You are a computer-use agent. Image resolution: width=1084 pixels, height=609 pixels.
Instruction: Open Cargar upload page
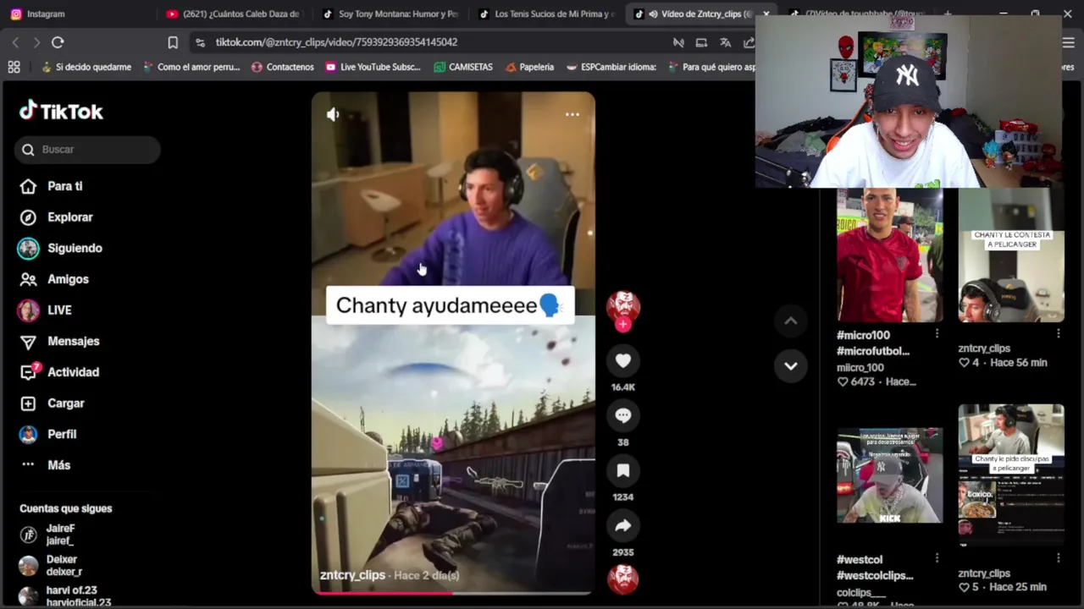pos(53,403)
